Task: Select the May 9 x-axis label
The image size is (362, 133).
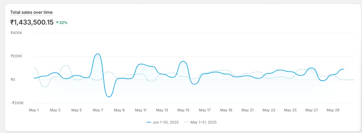Action: (x=119, y=110)
